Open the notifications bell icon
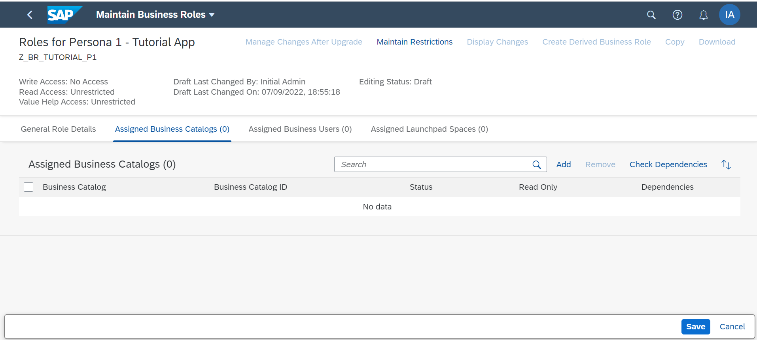Image resolution: width=757 pixels, height=340 pixels. coord(703,15)
